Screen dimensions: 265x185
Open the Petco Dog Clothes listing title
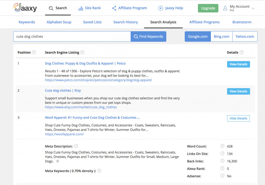pos(85,63)
